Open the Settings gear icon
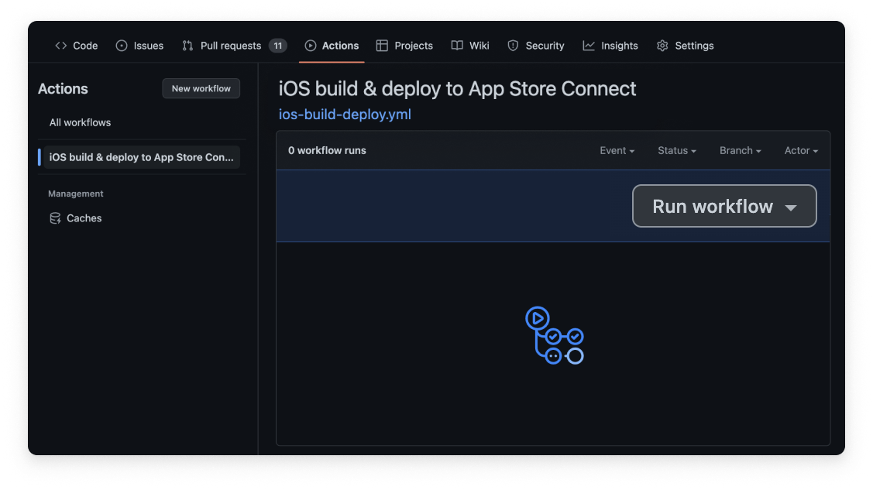 coord(662,46)
